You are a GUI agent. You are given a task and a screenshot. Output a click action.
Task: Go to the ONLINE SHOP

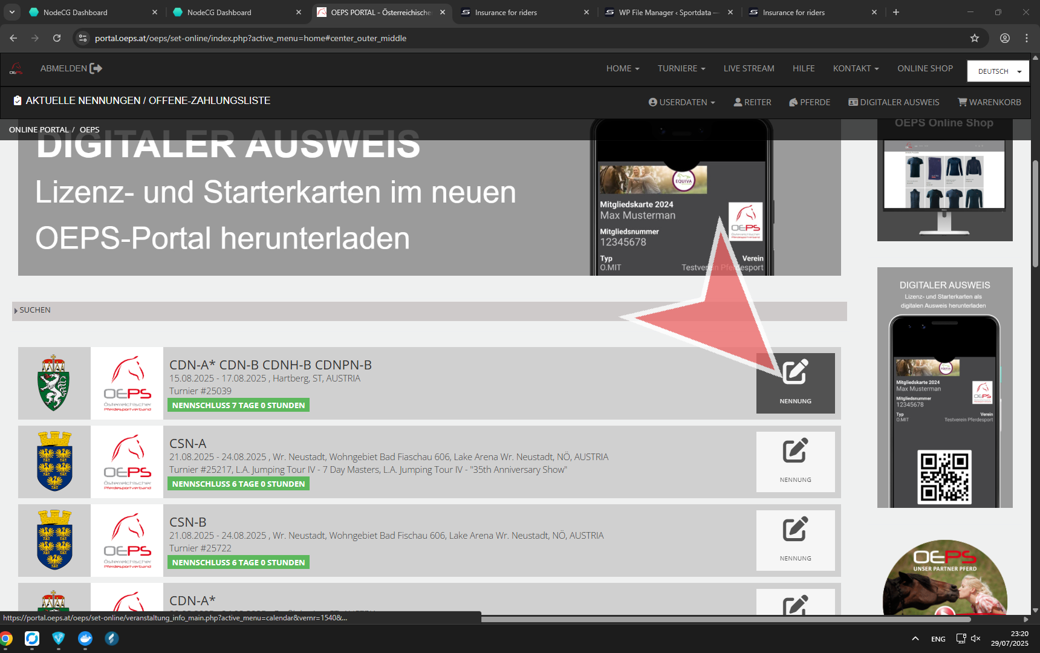coord(925,68)
